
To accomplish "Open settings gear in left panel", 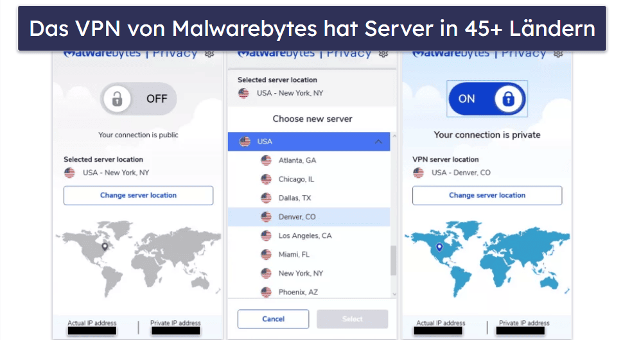I will point(209,54).
